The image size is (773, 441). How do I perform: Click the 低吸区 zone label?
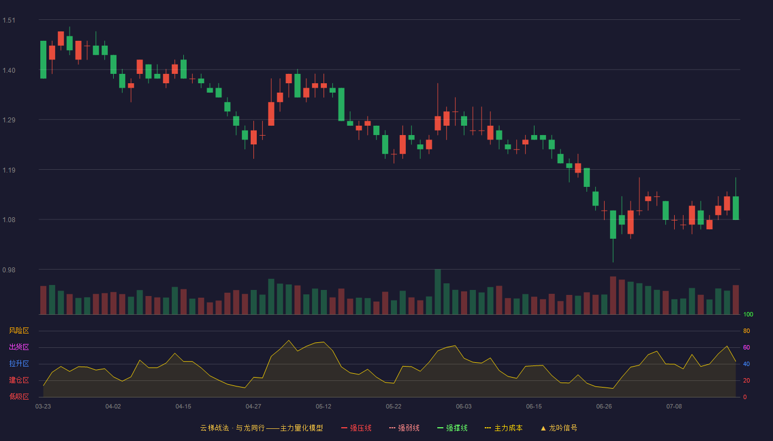coord(19,397)
